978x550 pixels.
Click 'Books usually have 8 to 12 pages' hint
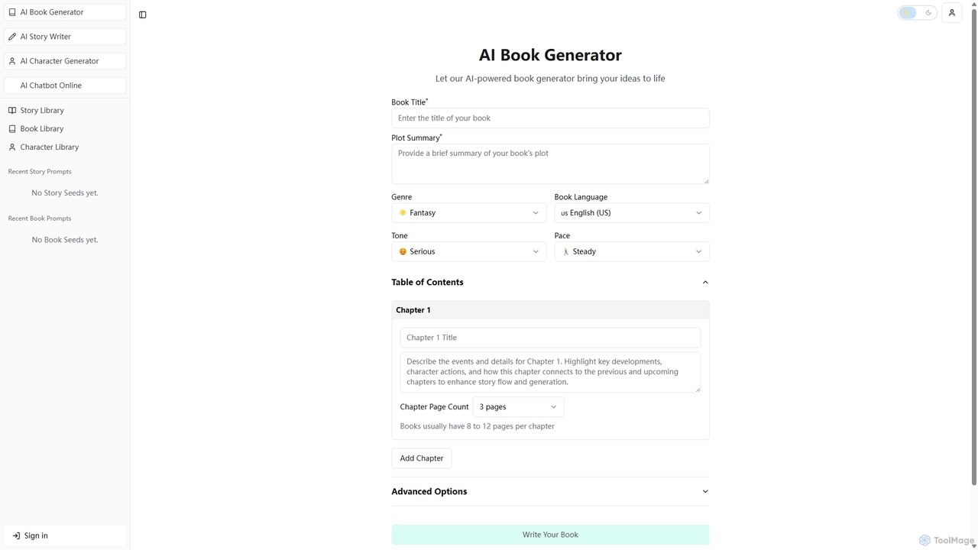478,426
